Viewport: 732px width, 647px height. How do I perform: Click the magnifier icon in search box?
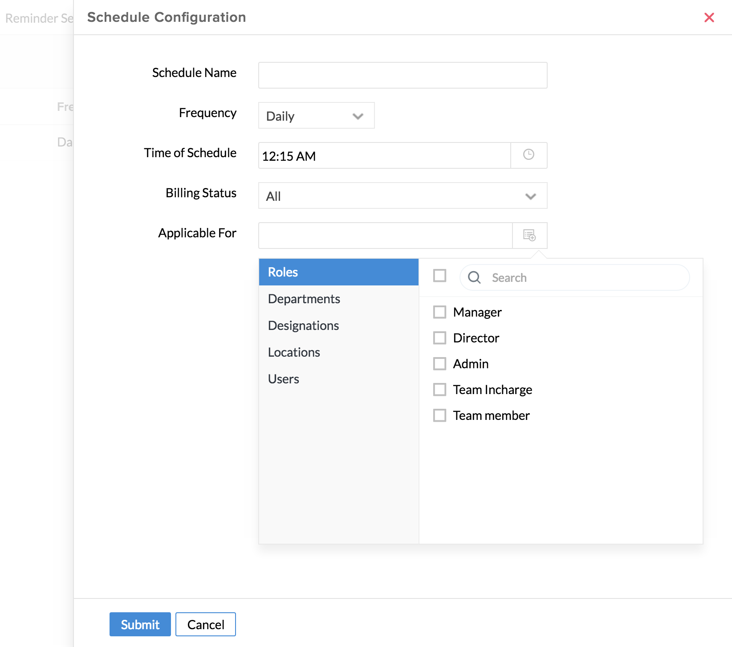(x=474, y=277)
